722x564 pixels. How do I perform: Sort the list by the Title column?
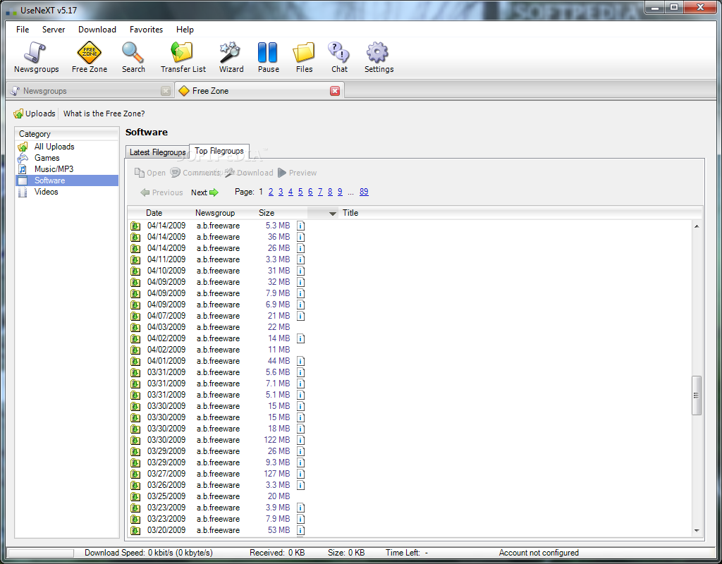pos(350,213)
